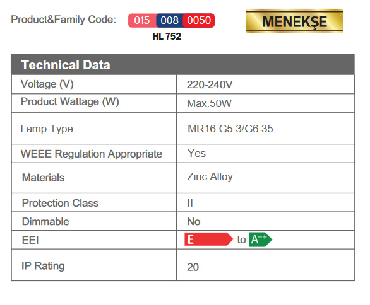Click the HL 752 model label
The height and width of the screenshot is (305, 370).
[x=167, y=37]
